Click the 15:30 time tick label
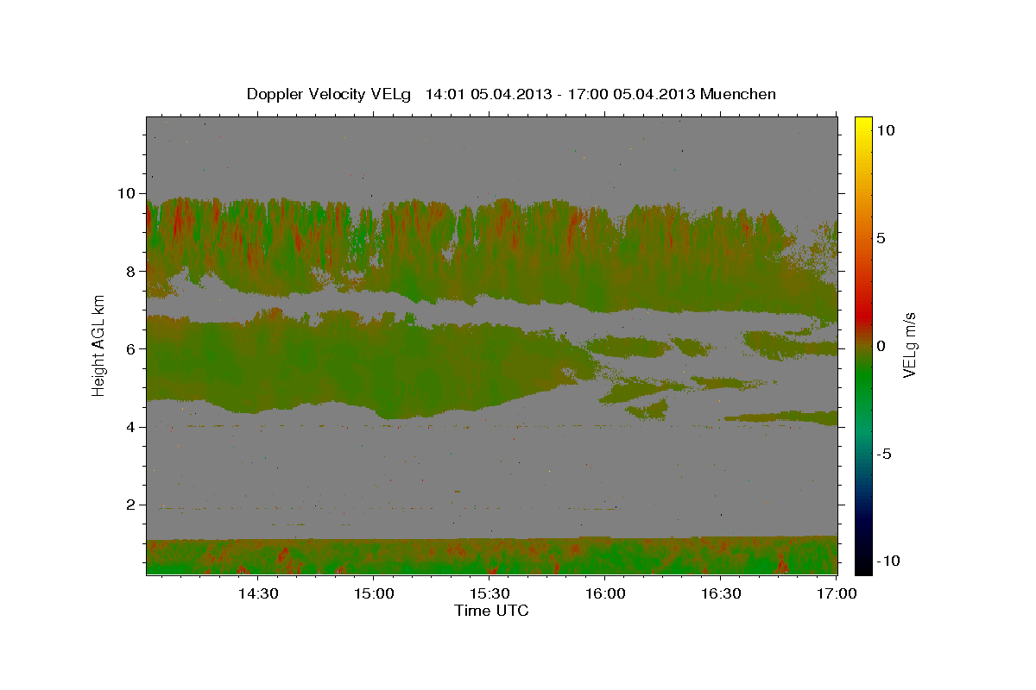 point(490,594)
